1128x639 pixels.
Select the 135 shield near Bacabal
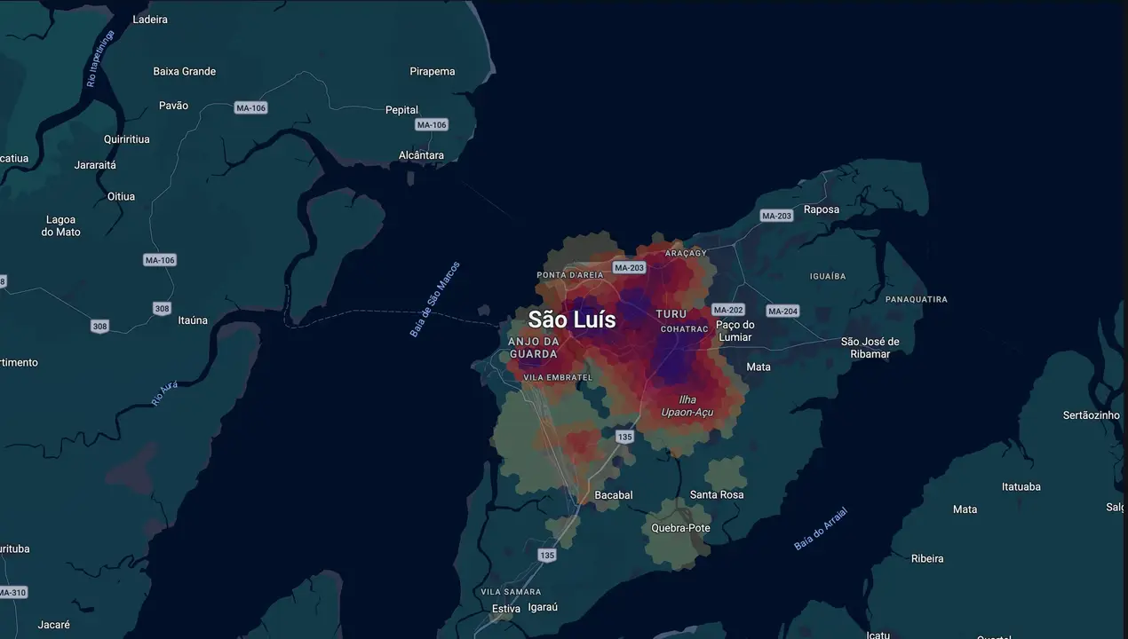624,437
